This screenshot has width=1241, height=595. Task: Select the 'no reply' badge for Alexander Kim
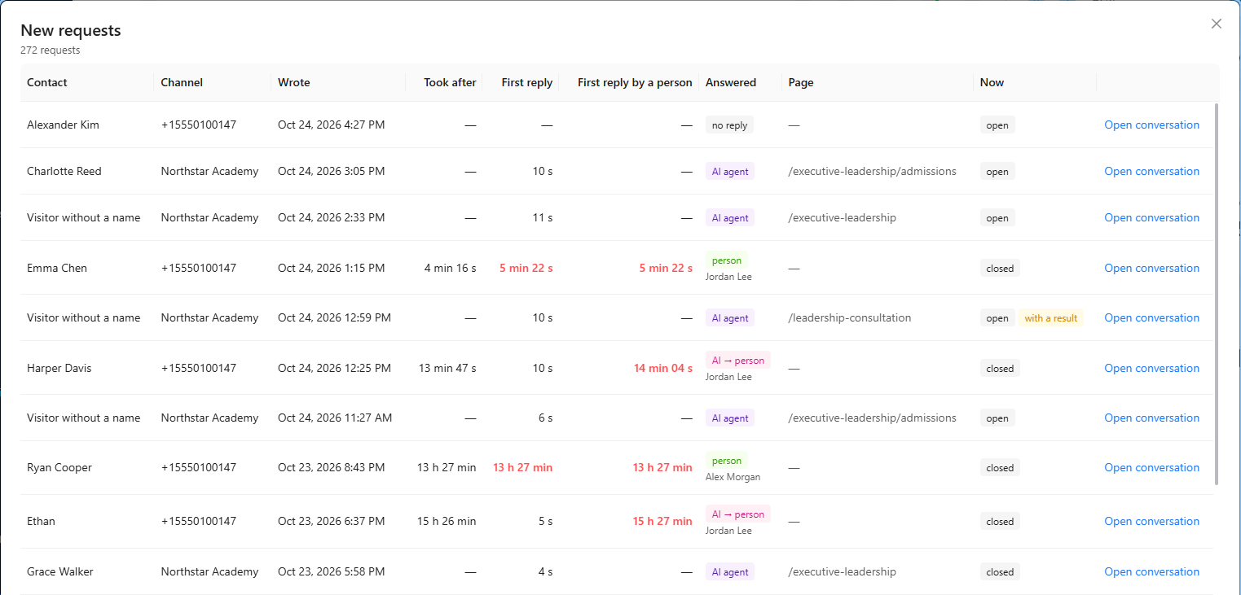729,125
